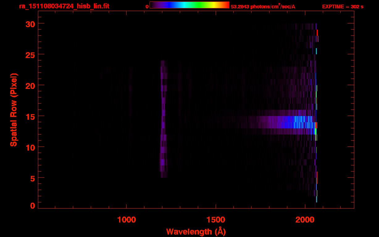Click the red pixel at row 28 right edge

(x=317, y=32)
